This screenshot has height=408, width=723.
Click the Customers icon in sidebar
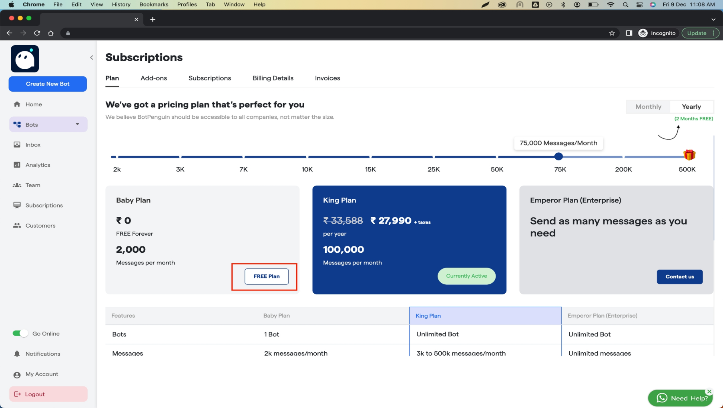point(17,226)
